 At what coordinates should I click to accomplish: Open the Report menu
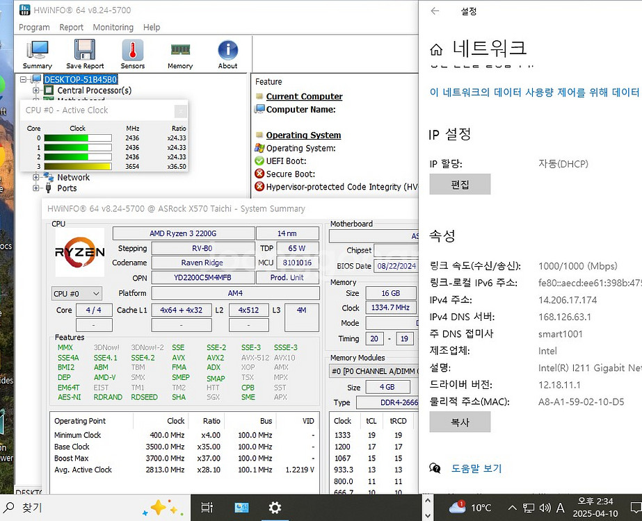coord(71,27)
